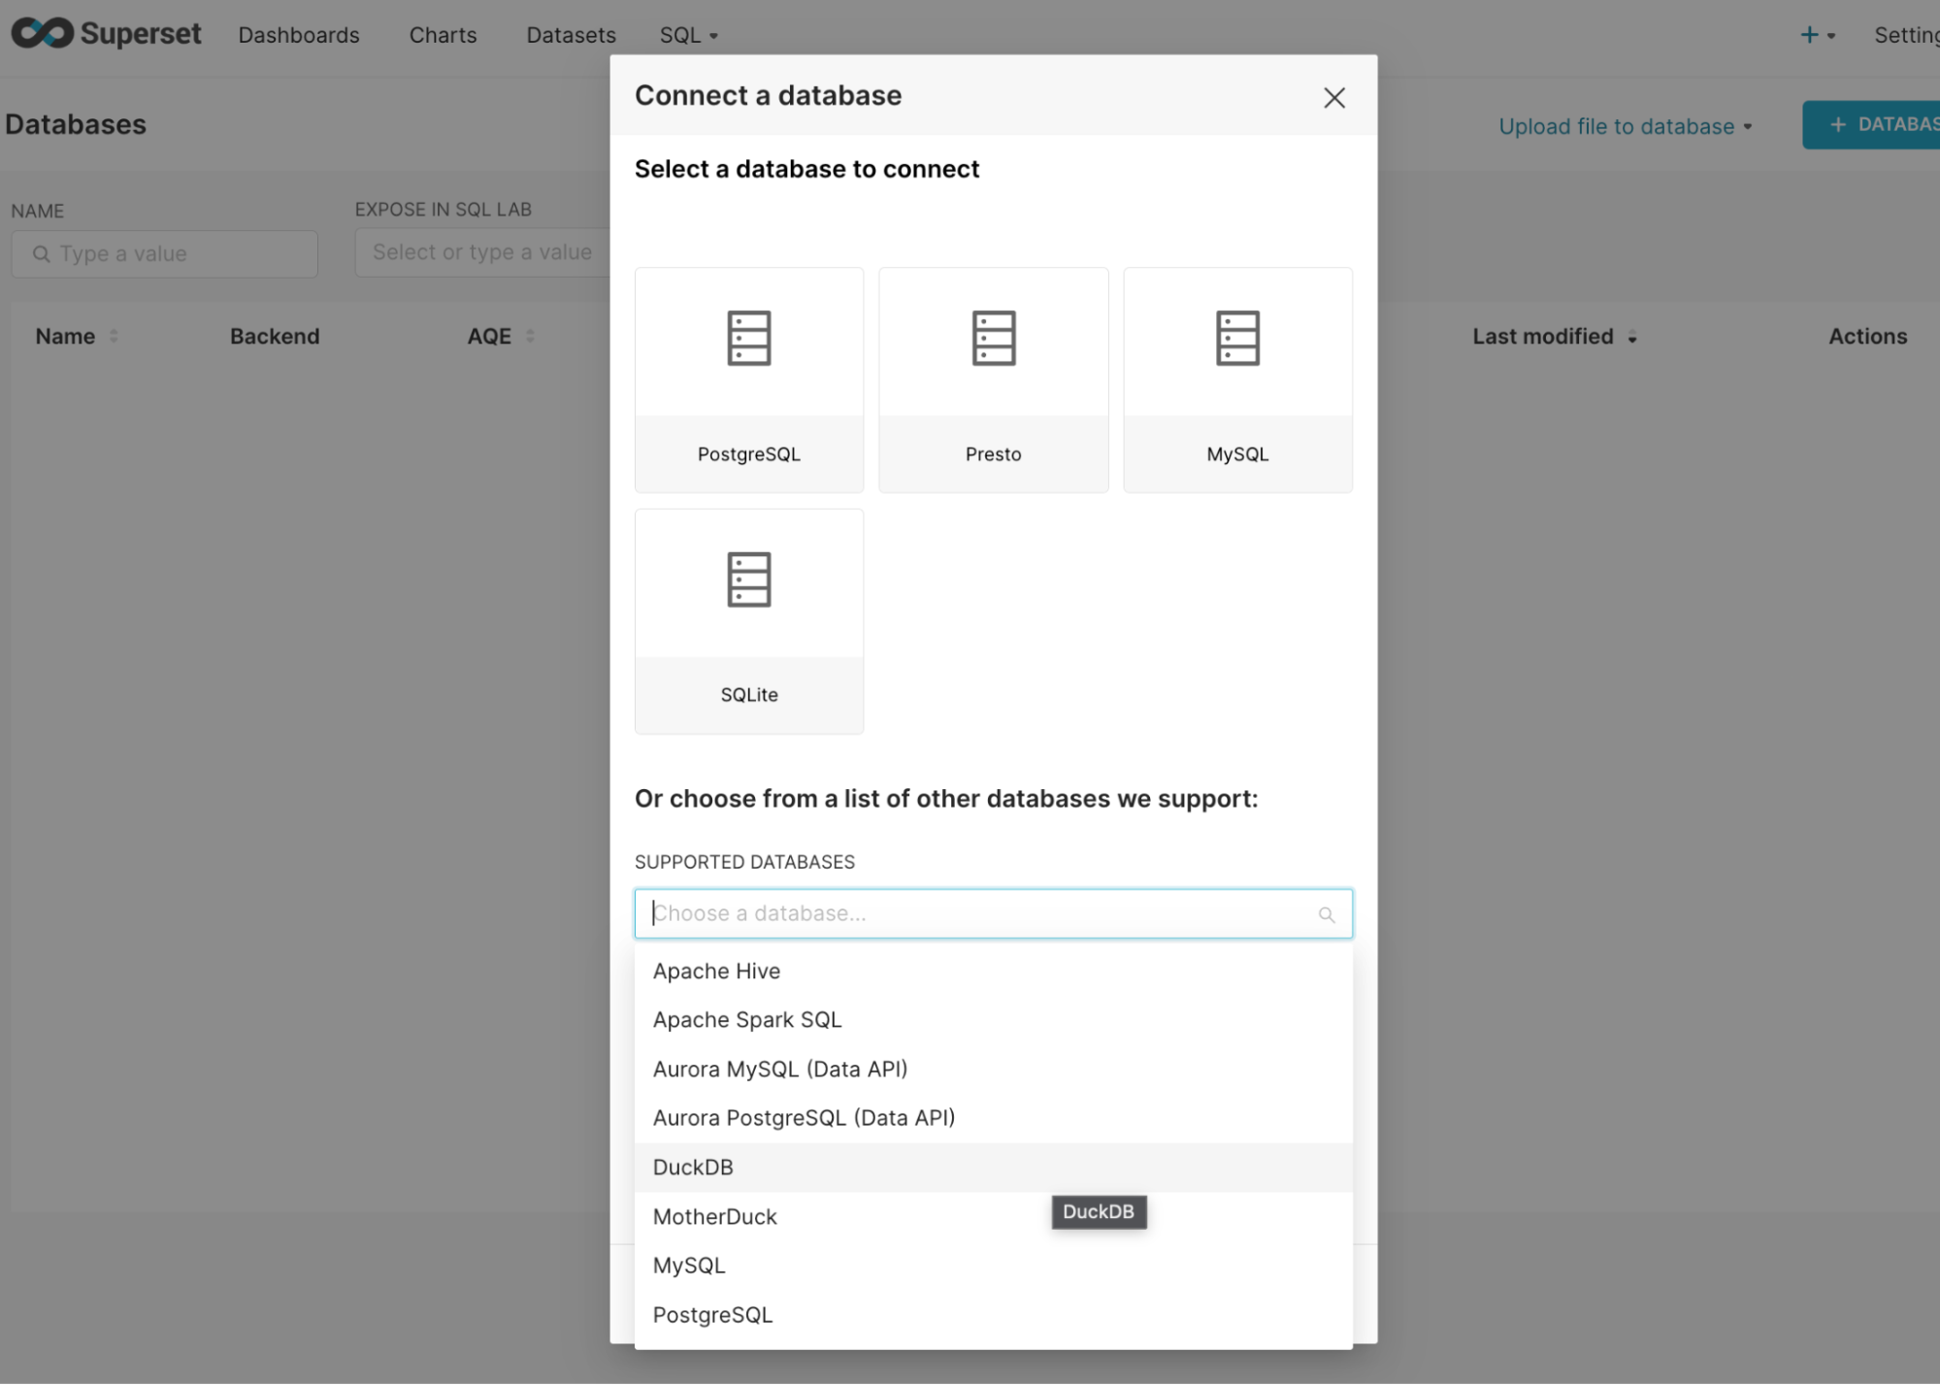The width and height of the screenshot is (1940, 1385).
Task: Select the Presto database card icon
Action: [x=993, y=338]
